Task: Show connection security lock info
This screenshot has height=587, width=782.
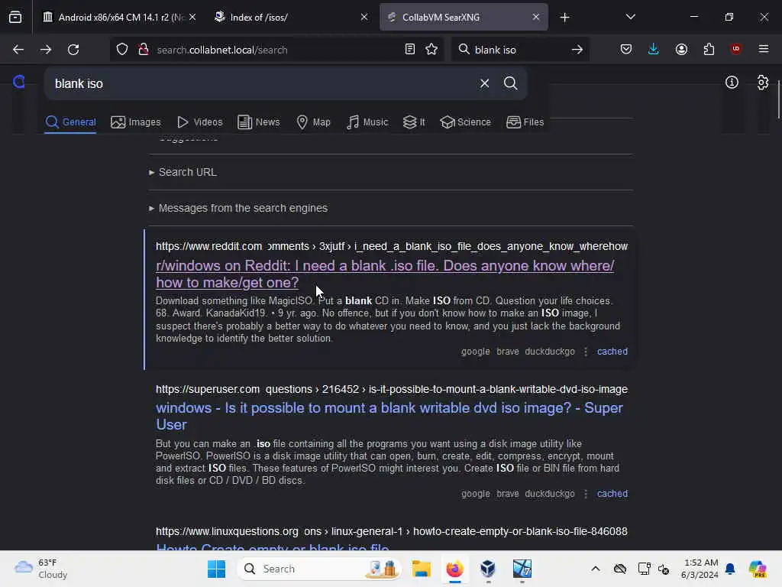Action: pyautogui.click(x=143, y=50)
